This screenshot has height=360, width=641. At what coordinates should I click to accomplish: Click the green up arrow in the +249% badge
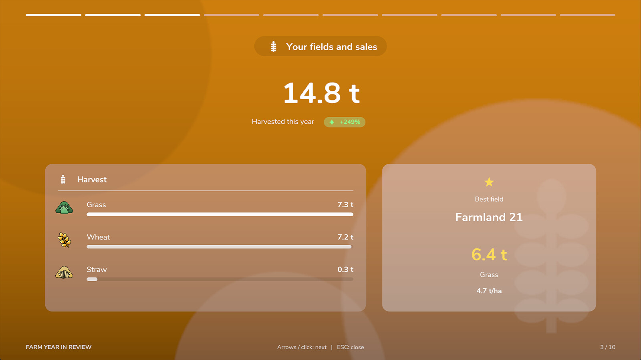click(332, 122)
